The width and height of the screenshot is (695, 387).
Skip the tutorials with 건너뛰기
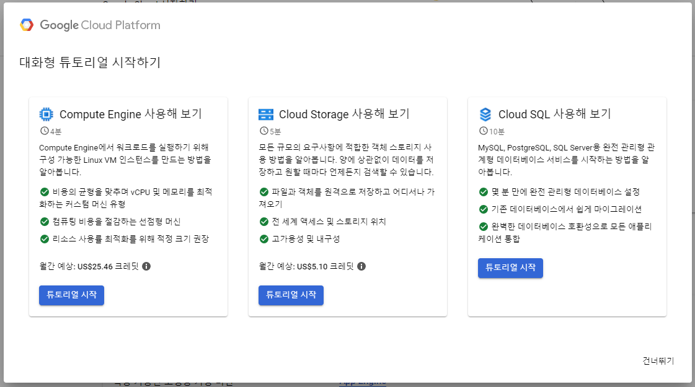pos(658,361)
